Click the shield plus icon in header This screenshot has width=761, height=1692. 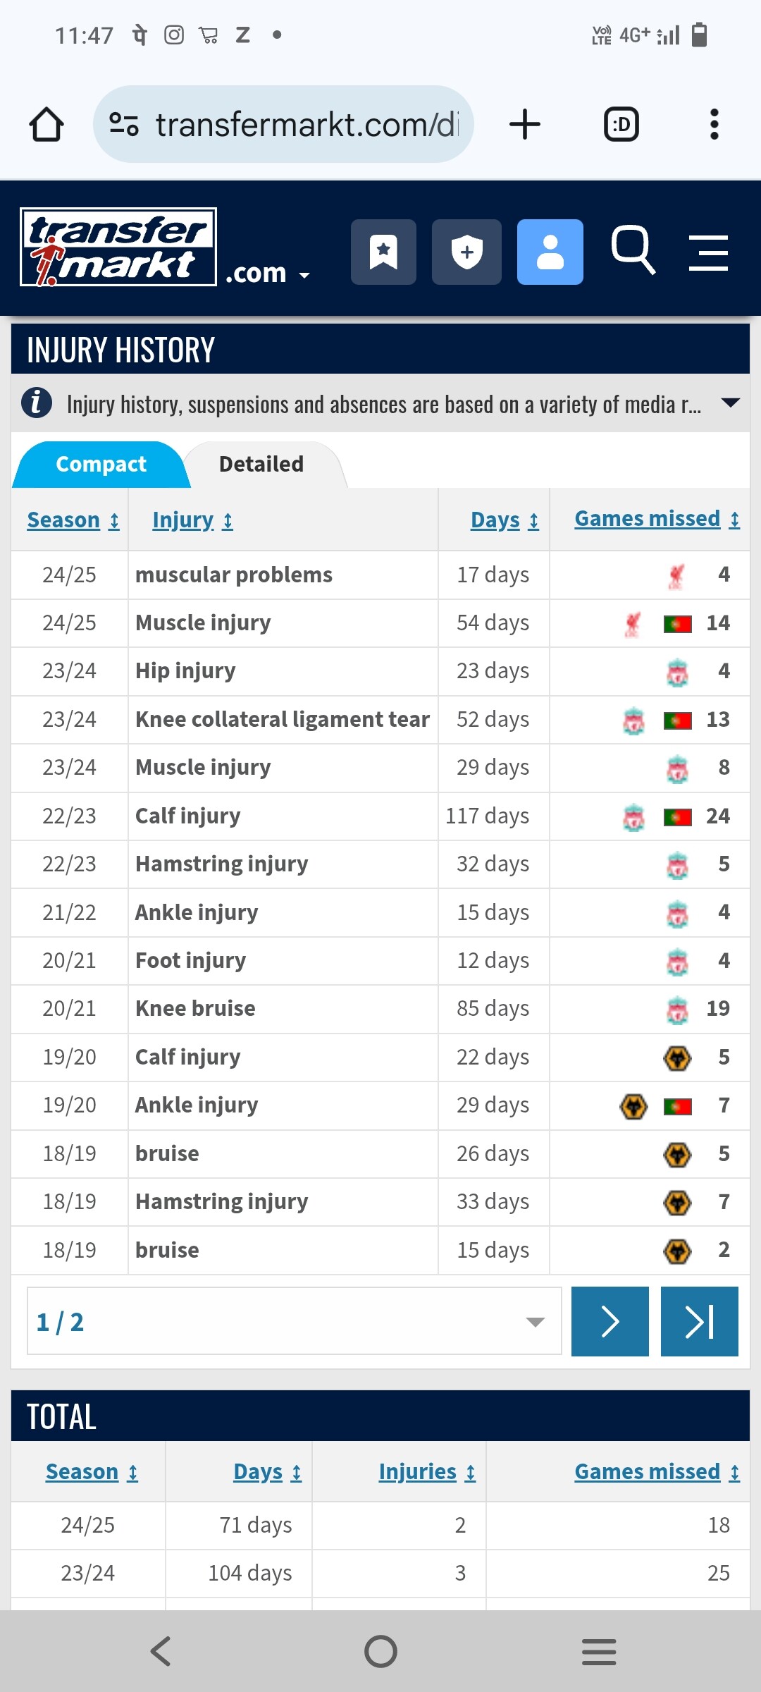click(x=466, y=252)
